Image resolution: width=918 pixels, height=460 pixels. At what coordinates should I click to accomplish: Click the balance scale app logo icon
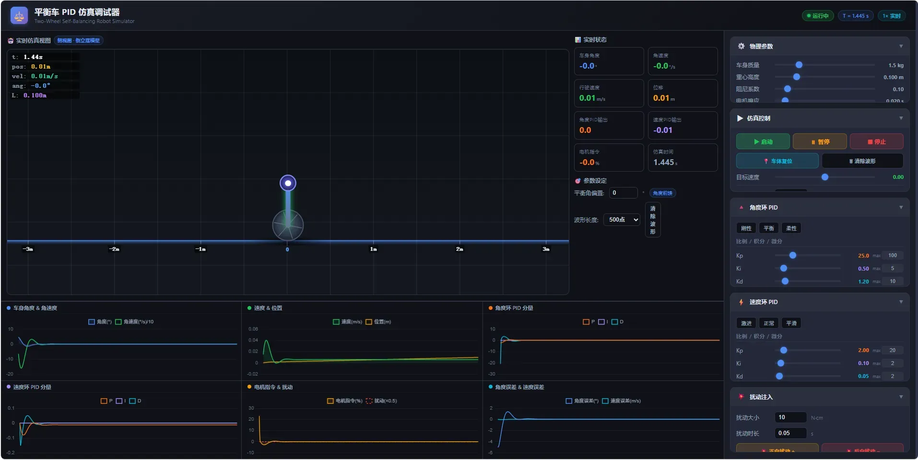point(19,16)
